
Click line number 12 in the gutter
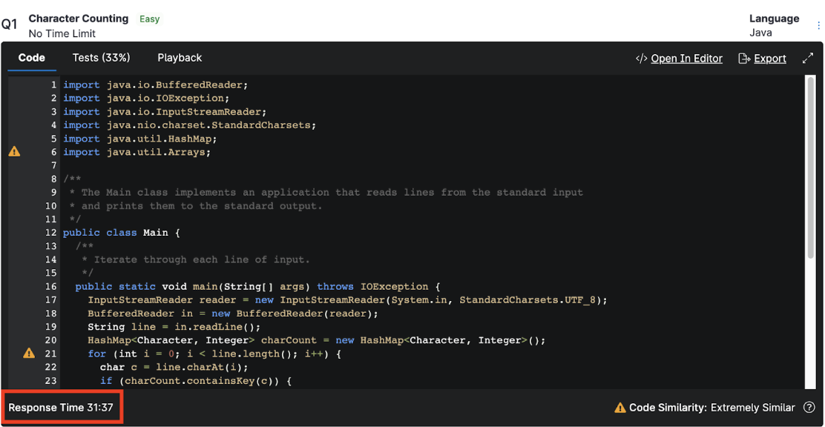pyautogui.click(x=50, y=233)
